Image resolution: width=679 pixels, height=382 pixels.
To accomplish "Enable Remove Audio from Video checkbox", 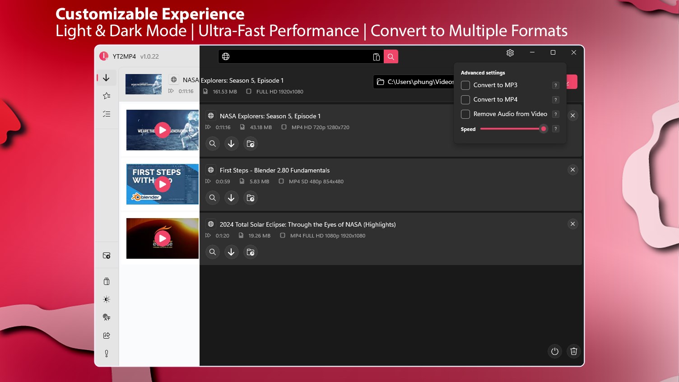I will coord(465,114).
